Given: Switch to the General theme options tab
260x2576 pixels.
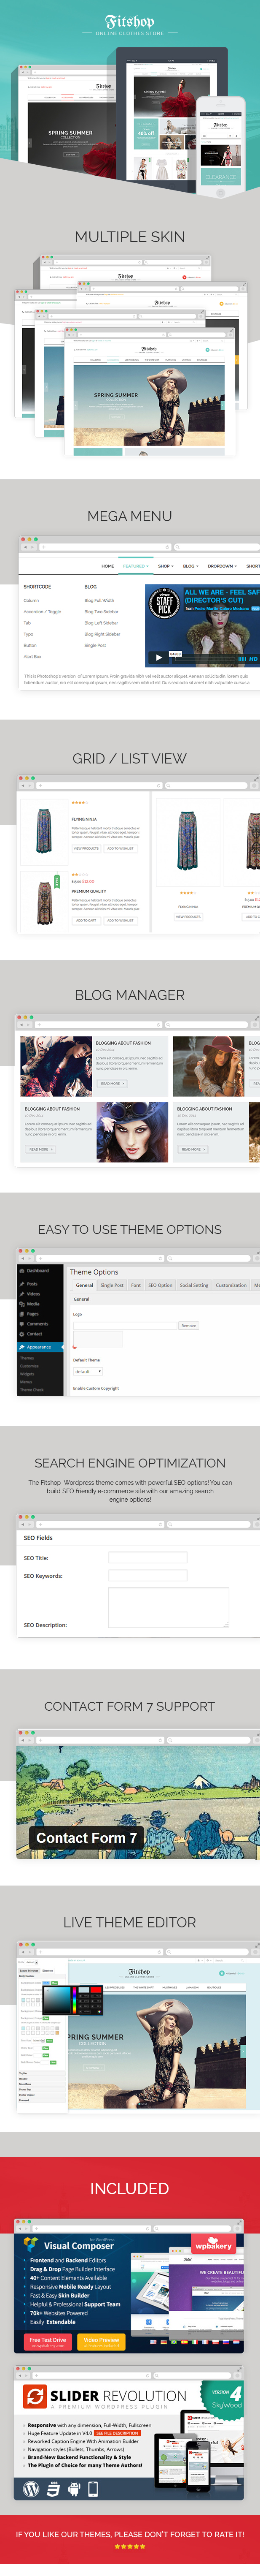Looking at the screenshot, I should coord(85,1285).
